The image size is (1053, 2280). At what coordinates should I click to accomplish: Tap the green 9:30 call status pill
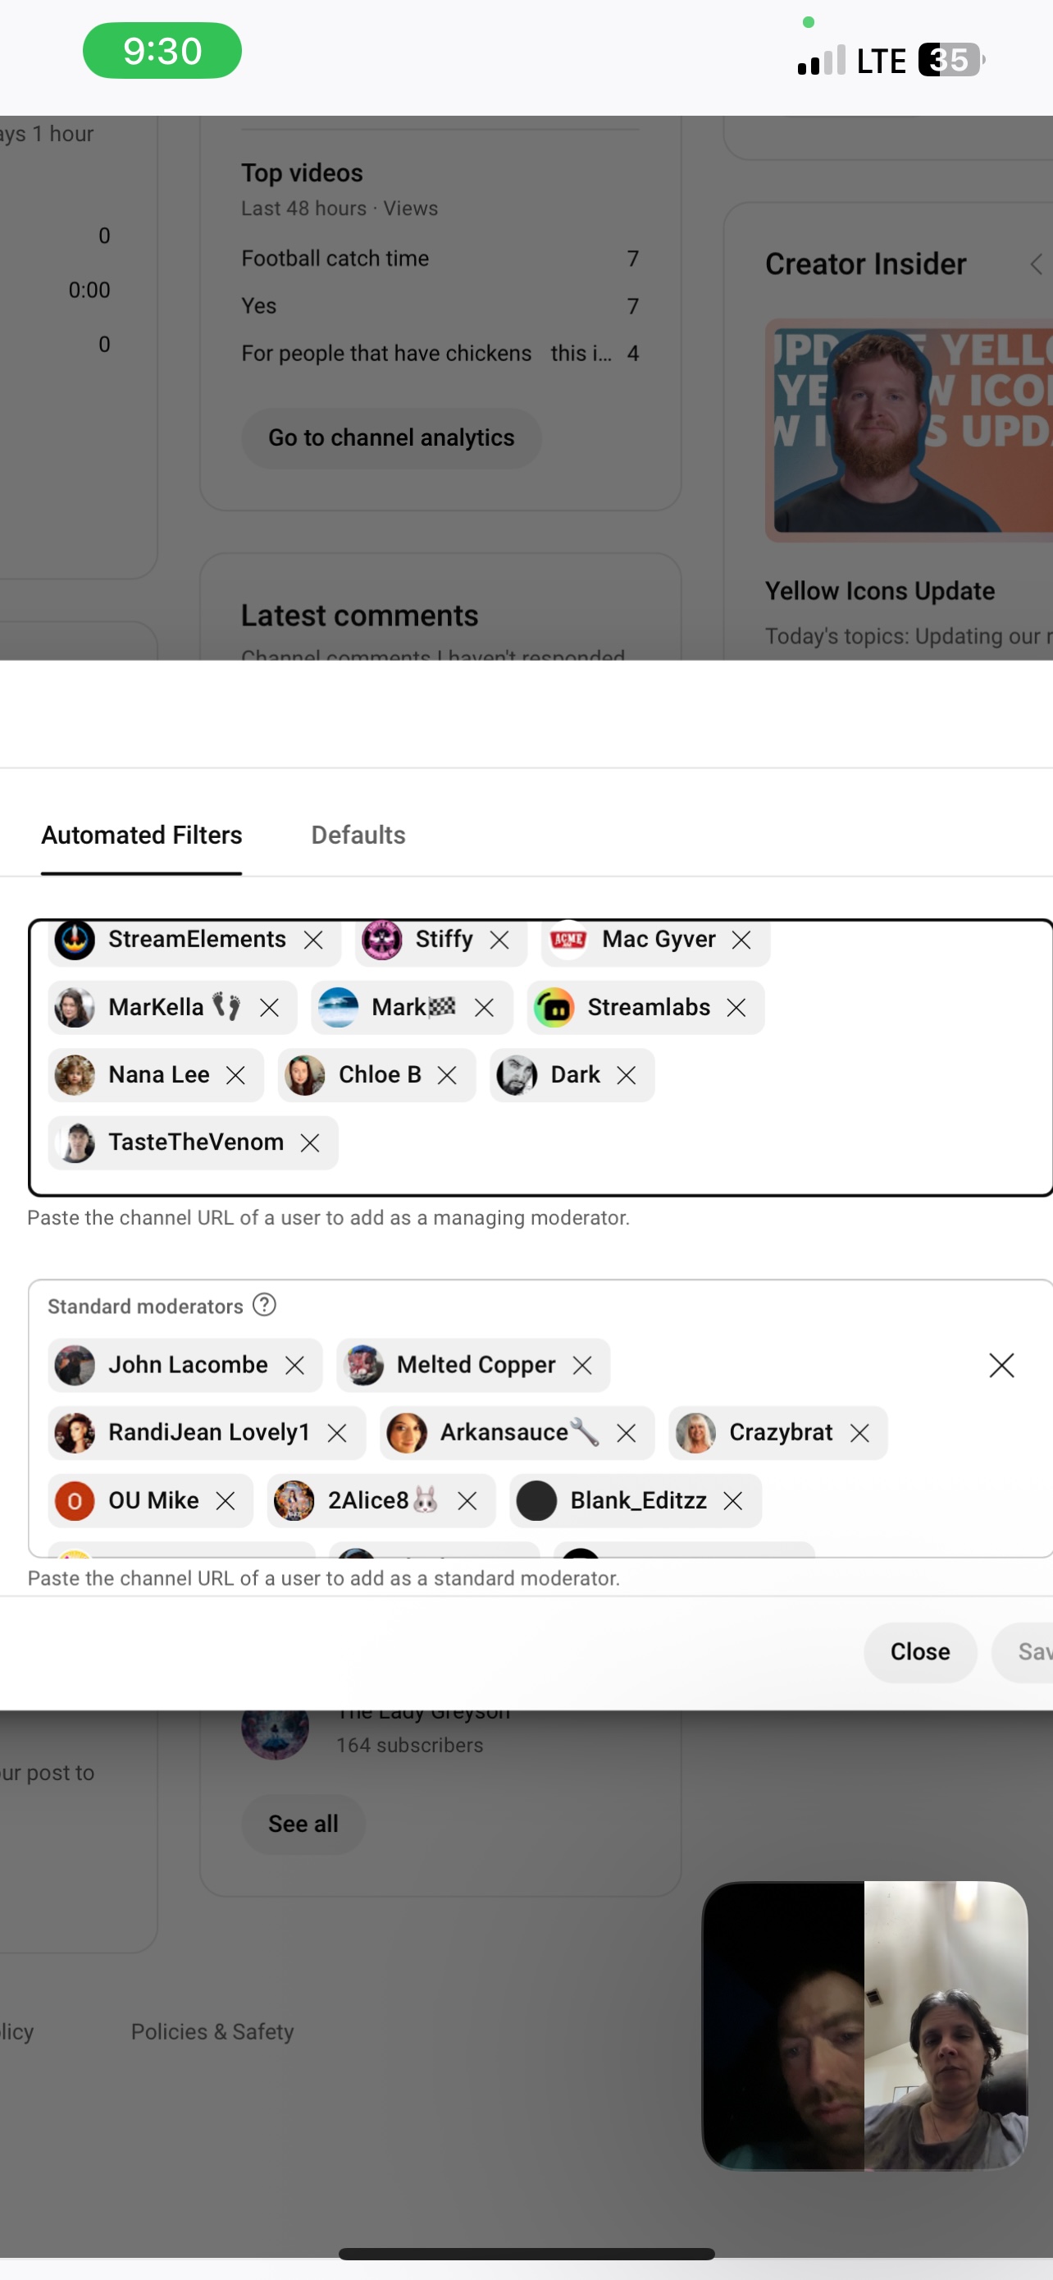coord(162,52)
